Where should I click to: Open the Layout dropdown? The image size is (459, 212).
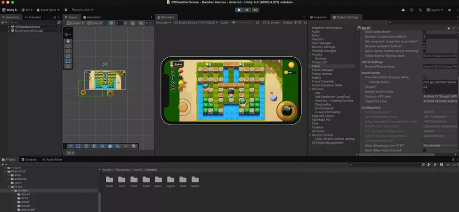pyautogui.click(x=435, y=10)
